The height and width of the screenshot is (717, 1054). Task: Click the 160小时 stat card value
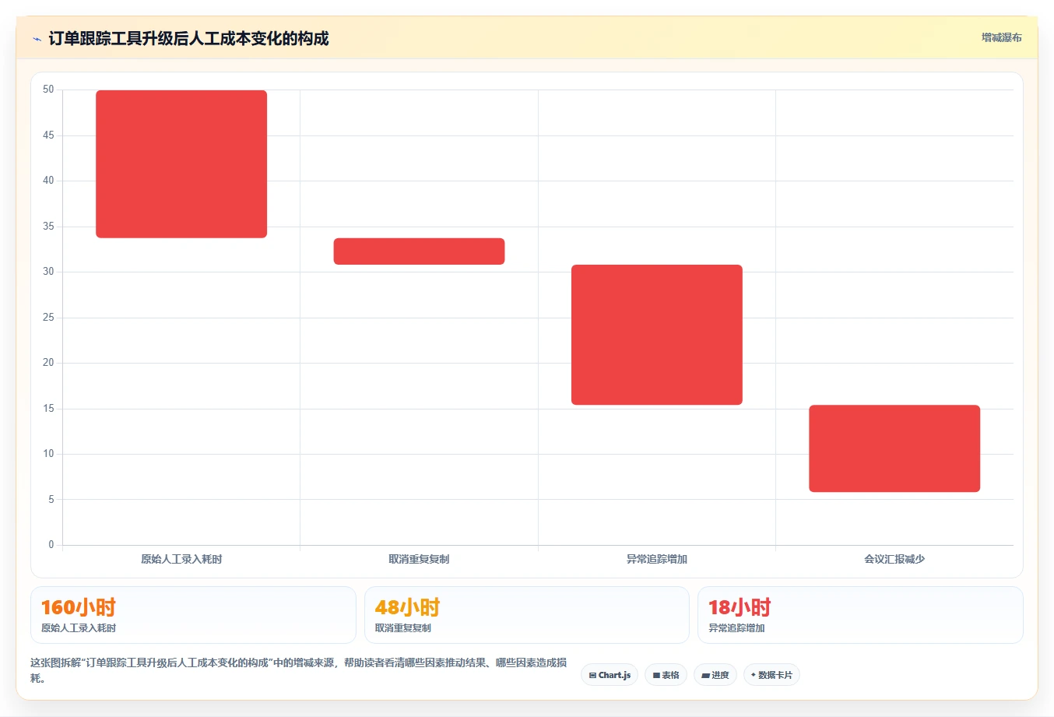[79, 607]
